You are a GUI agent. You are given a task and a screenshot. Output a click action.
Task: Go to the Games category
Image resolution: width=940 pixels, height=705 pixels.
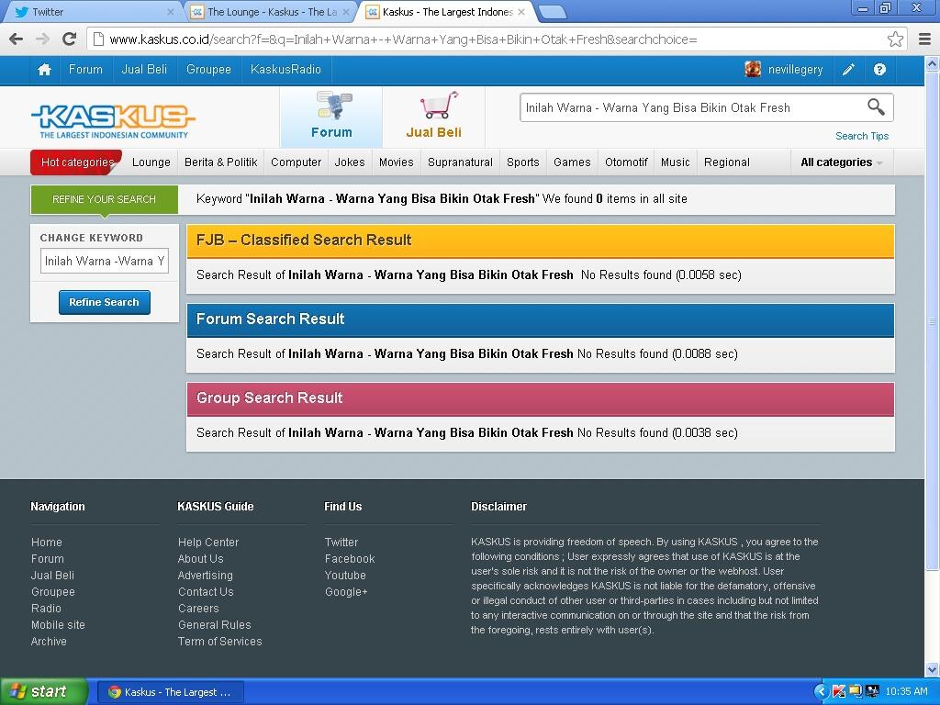click(572, 162)
